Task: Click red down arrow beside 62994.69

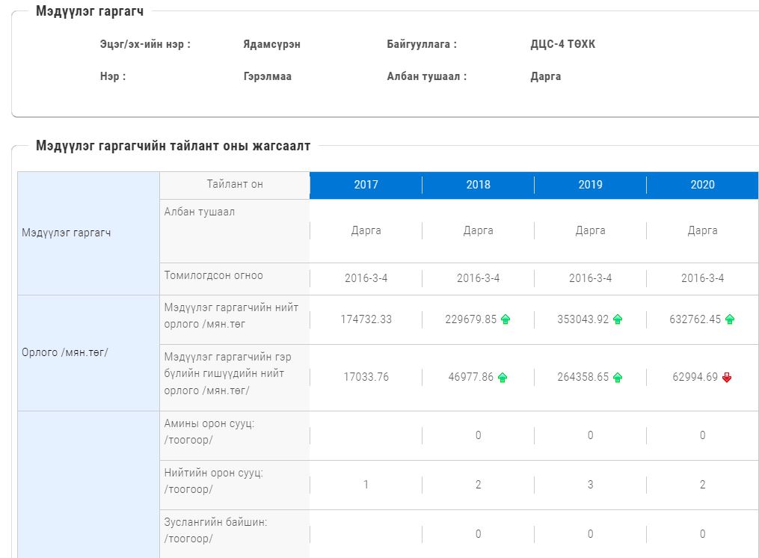Action: tap(727, 377)
